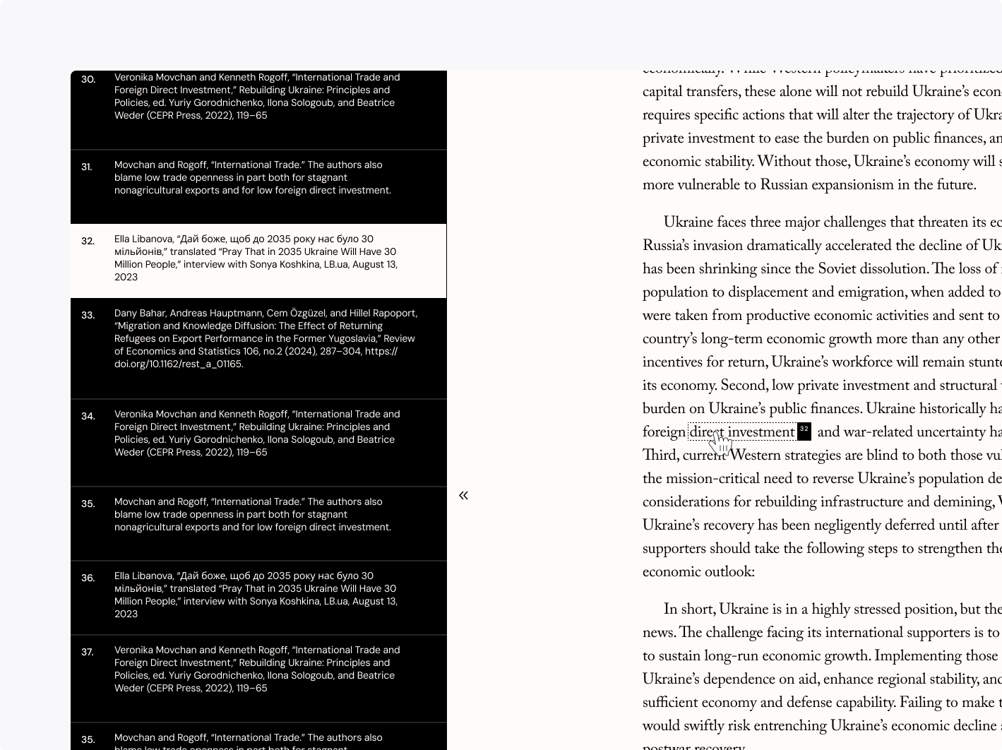1002x750 pixels.
Task: Click footnote number 36. label
Action: point(88,578)
